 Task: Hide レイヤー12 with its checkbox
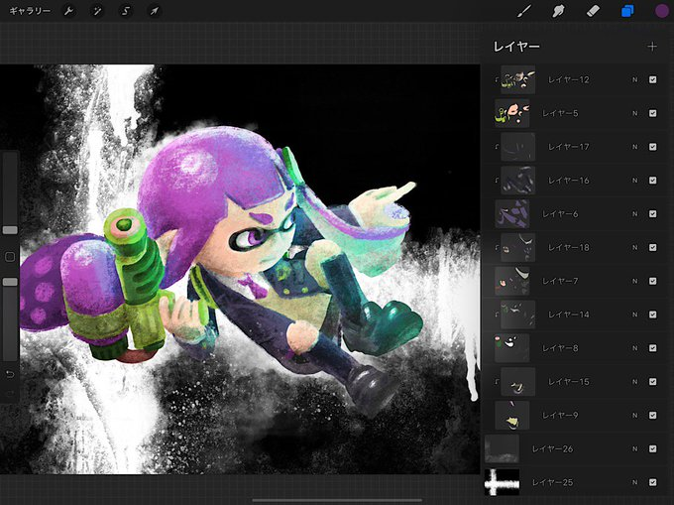click(652, 79)
